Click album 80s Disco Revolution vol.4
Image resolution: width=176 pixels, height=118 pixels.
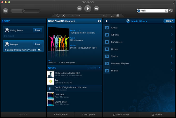pyautogui.click(x=83, y=48)
